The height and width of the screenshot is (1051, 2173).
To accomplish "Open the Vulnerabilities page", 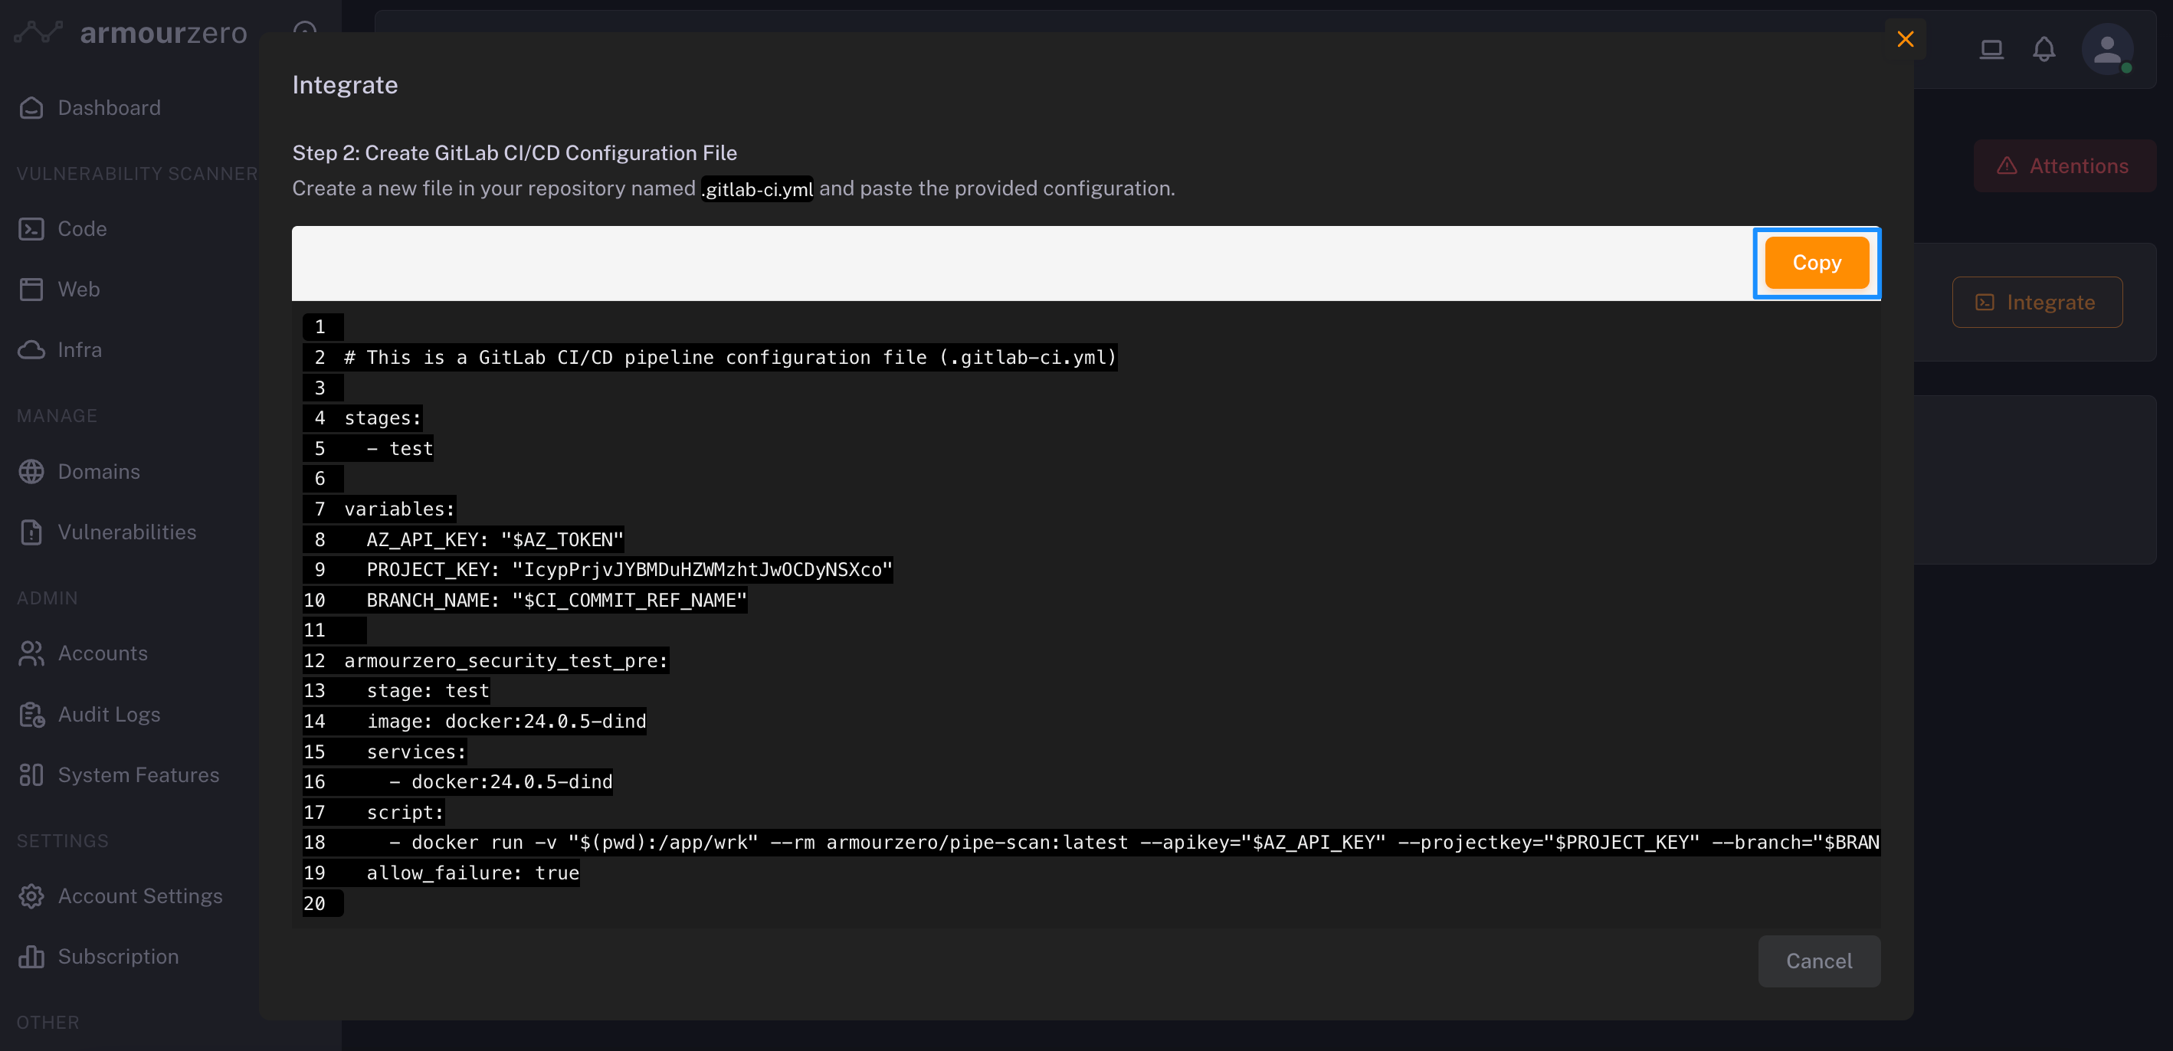I will click(126, 532).
